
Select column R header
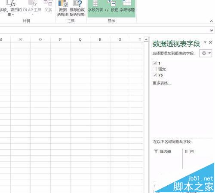click(100, 39)
